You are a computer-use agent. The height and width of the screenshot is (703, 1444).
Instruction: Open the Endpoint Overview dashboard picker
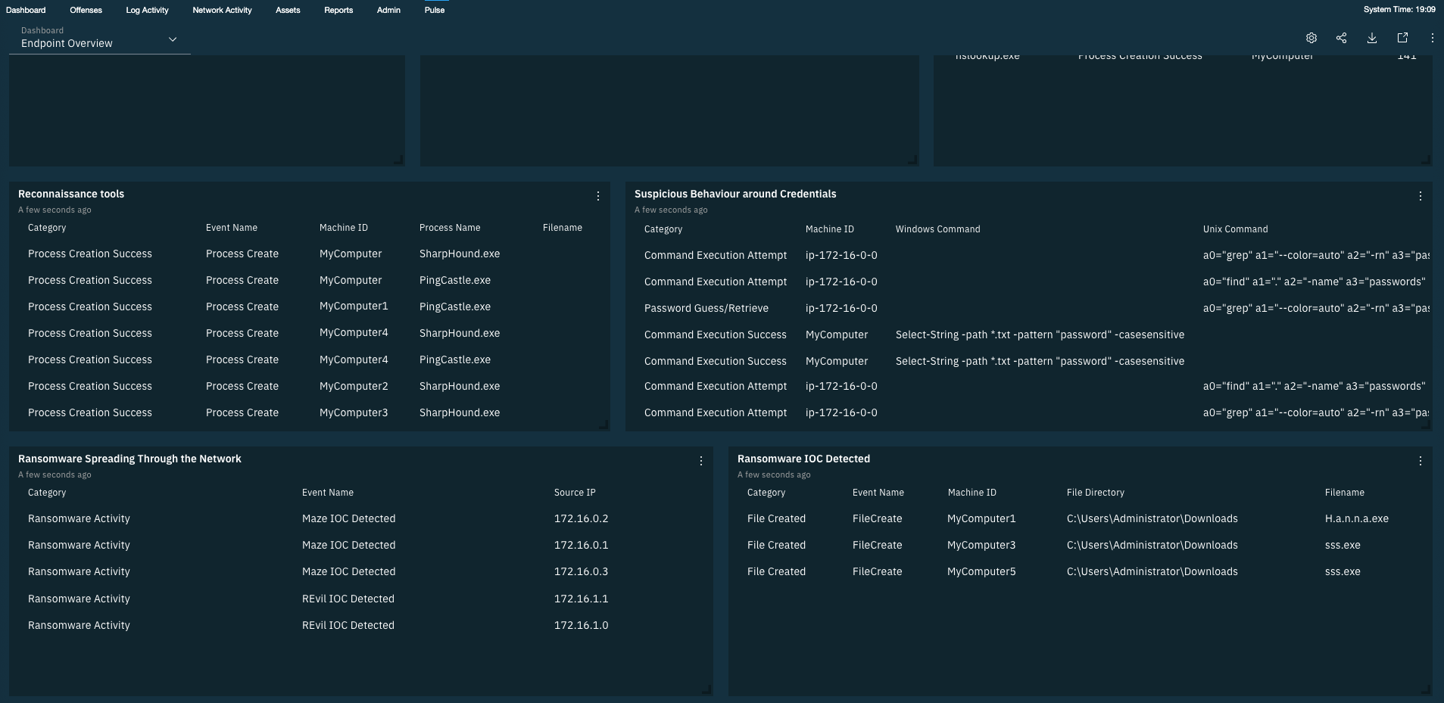tap(67, 43)
